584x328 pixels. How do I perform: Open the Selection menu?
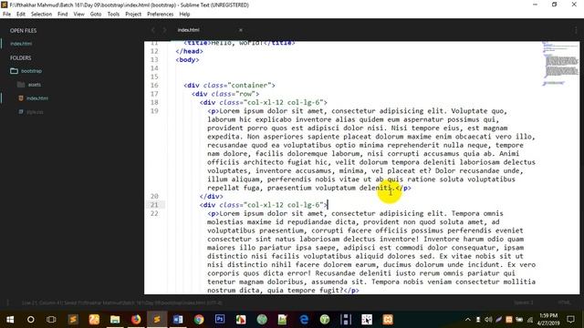point(41,15)
